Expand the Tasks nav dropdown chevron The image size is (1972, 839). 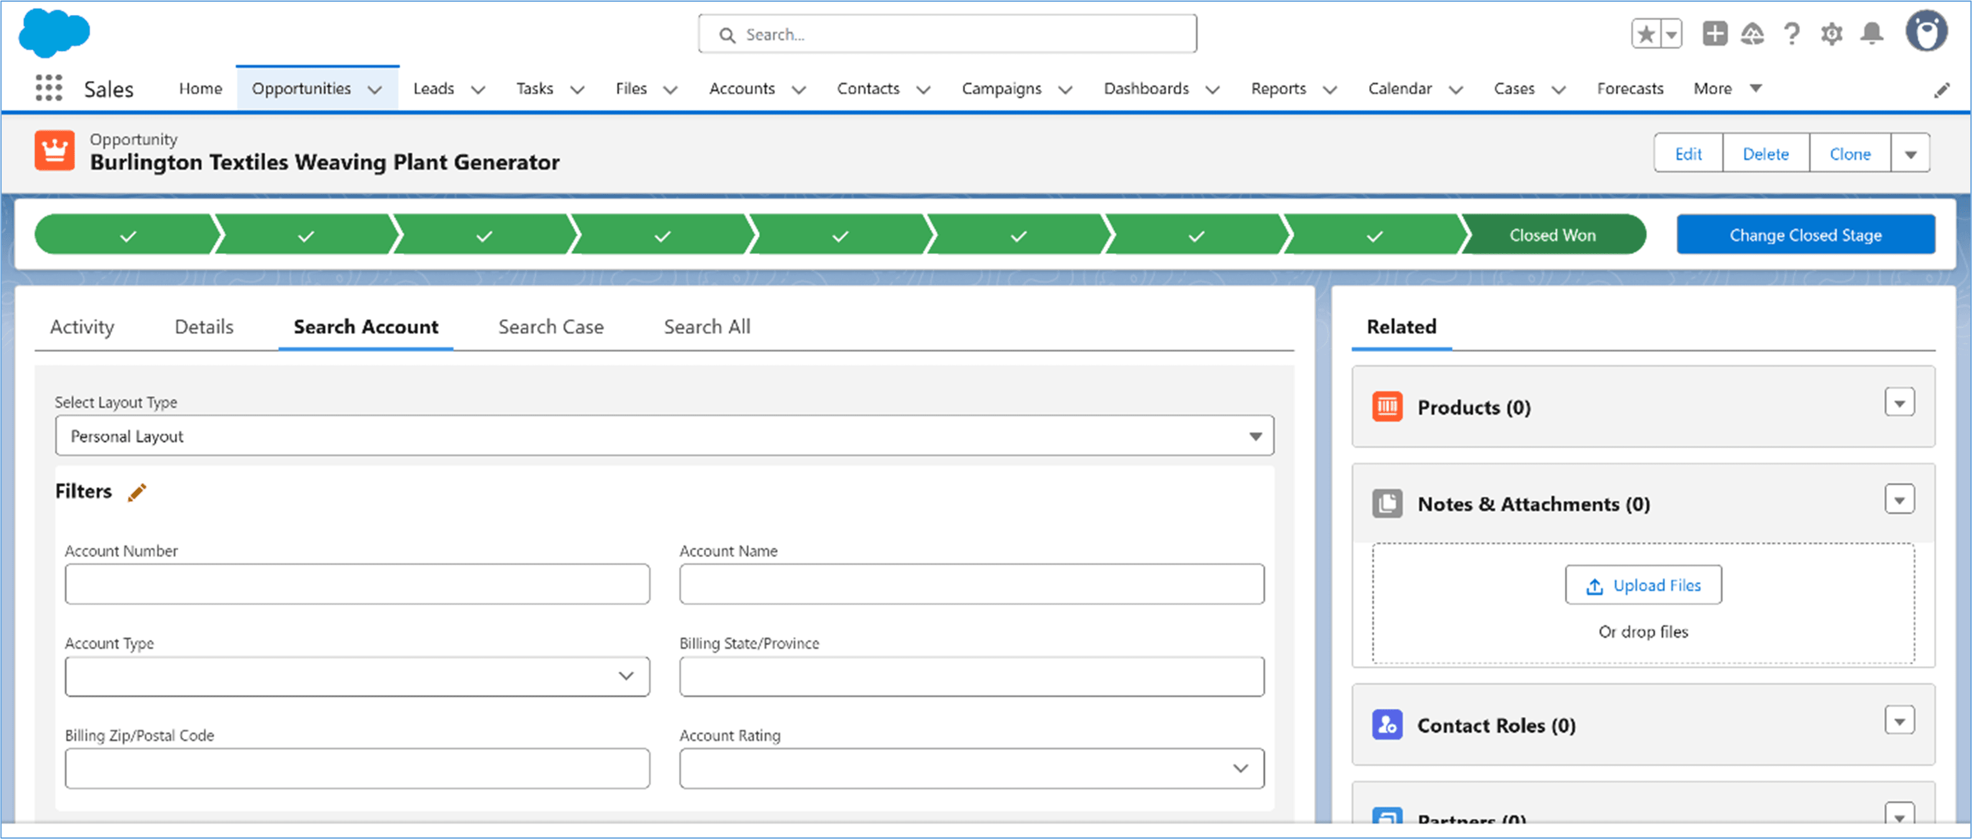(x=577, y=90)
